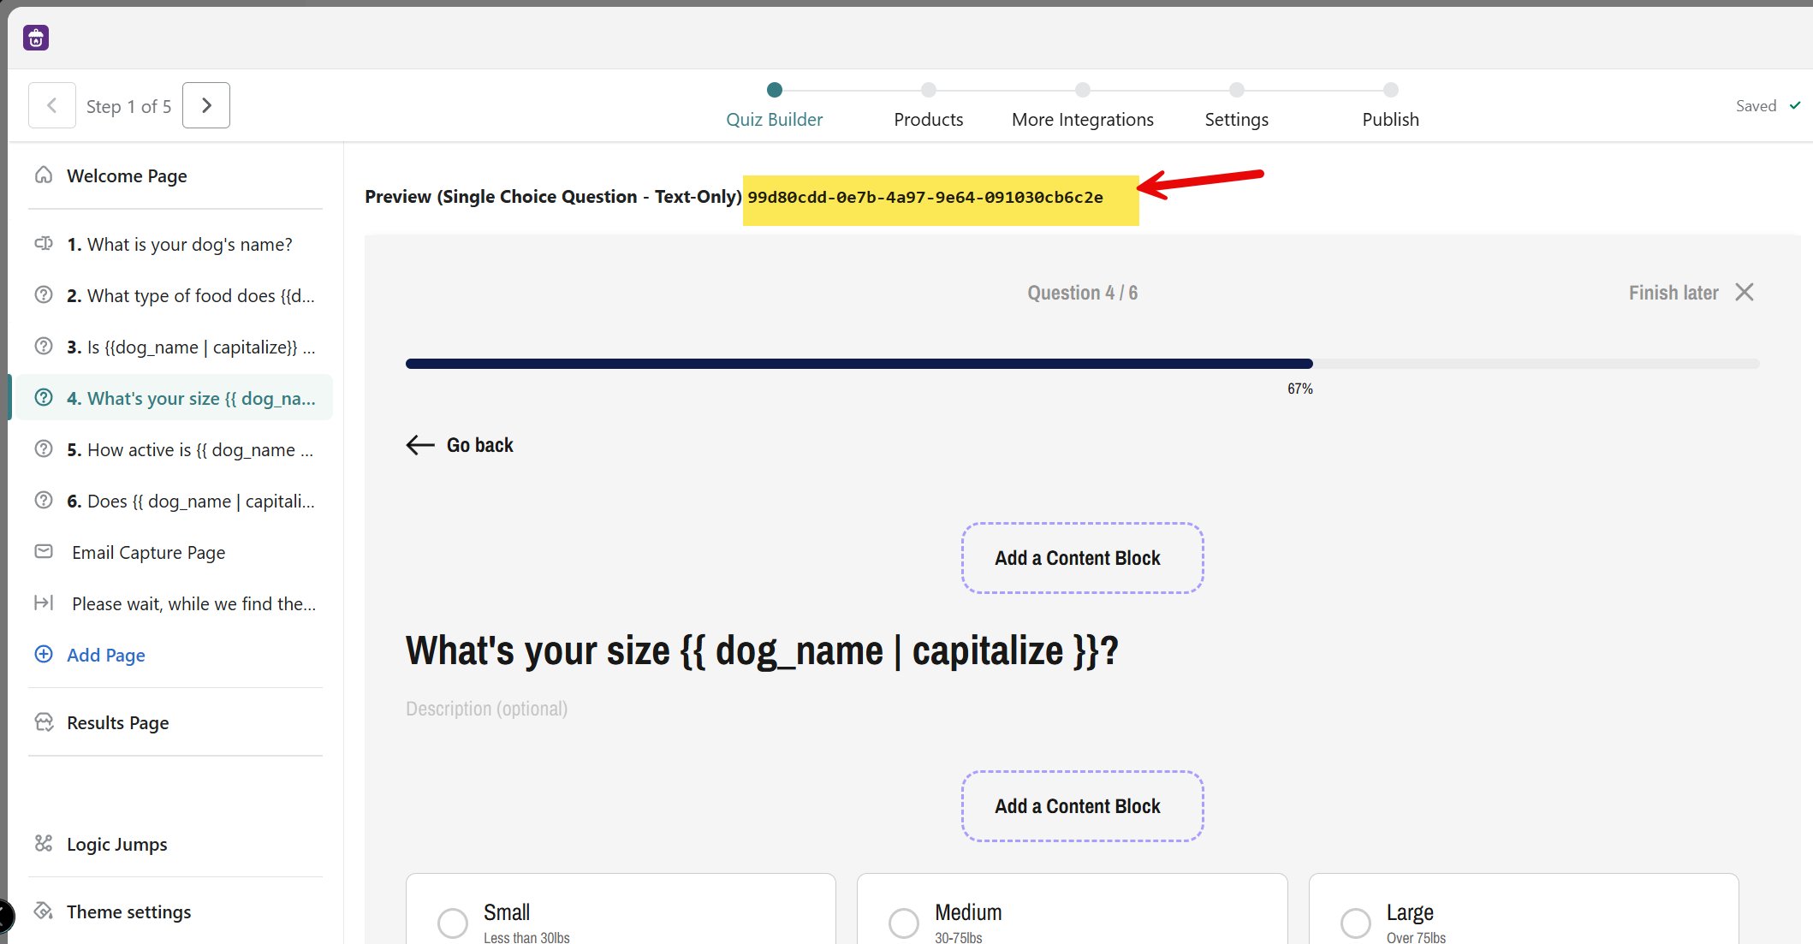Click the Quiz Builder stepper dot
This screenshot has height=944, width=1813.
pos(775,90)
